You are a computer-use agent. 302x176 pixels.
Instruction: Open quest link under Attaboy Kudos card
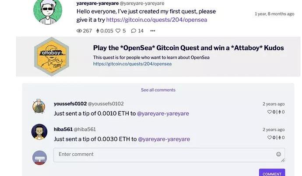[x=132, y=64]
